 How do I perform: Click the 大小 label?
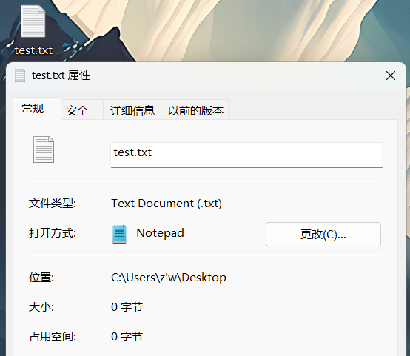(x=41, y=307)
